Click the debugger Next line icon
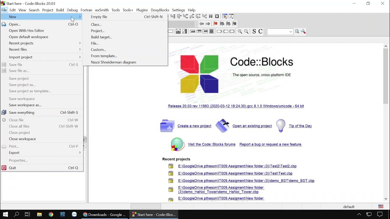The height and width of the screenshot is (219, 390). [x=179, y=16]
